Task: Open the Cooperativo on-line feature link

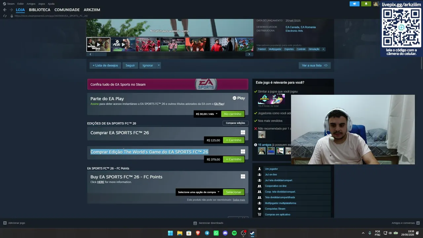Action: (276, 186)
